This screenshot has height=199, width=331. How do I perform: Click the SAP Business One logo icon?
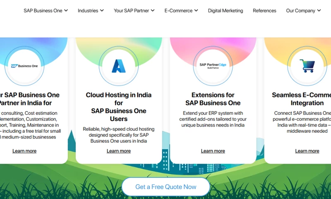(24, 66)
